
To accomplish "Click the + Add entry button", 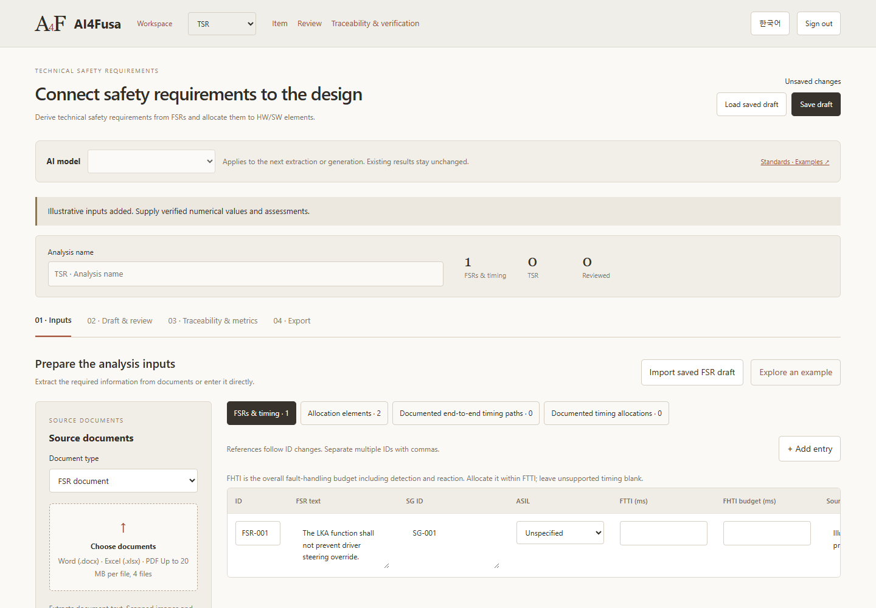I will 810,449.
